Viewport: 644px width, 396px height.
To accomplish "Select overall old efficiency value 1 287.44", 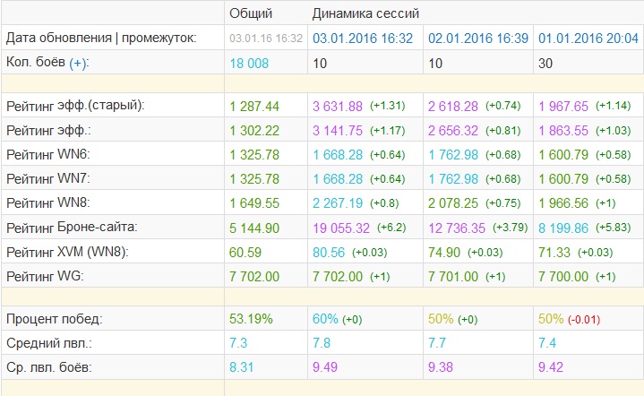I will coord(254,107).
